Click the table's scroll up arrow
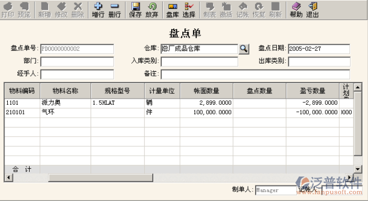 [x=358, y=87]
